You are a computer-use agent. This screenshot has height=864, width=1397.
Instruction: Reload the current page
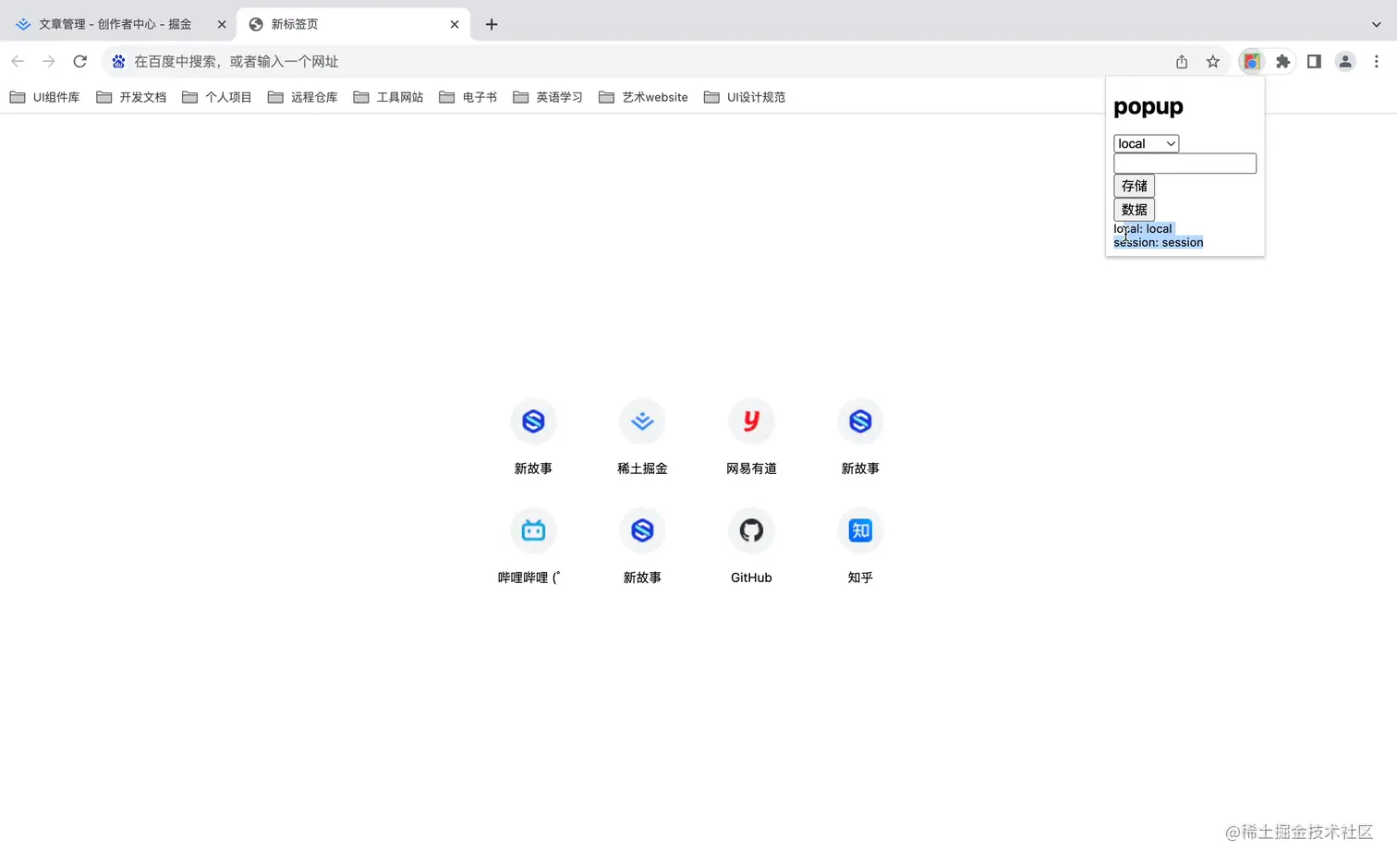point(79,61)
